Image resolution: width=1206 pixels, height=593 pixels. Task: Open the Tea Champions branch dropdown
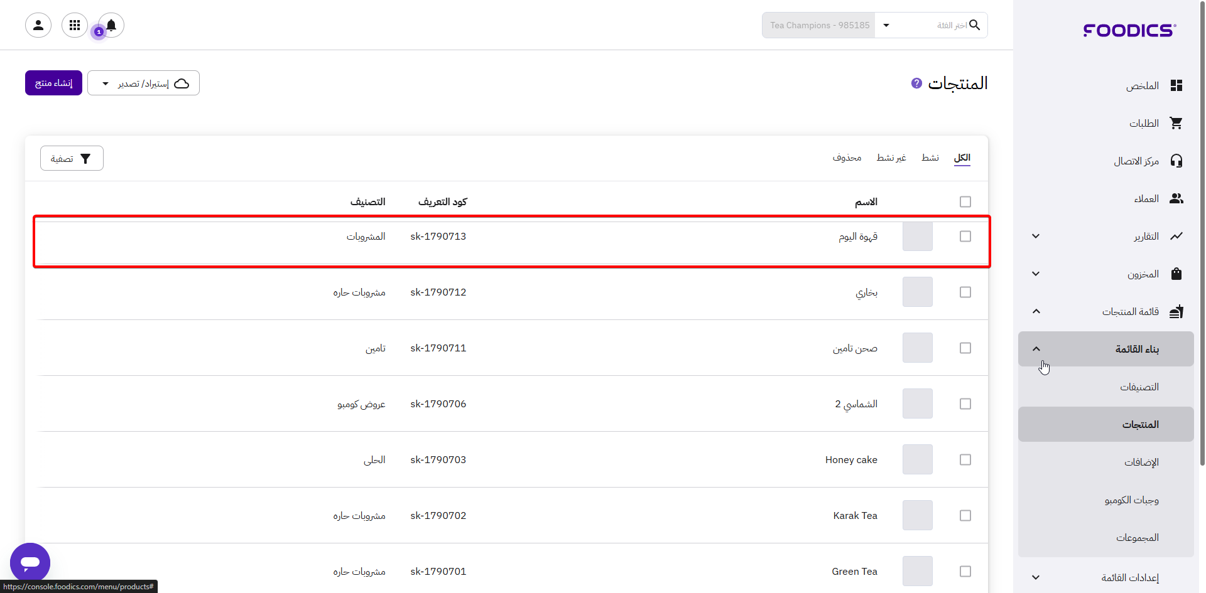[886, 26]
